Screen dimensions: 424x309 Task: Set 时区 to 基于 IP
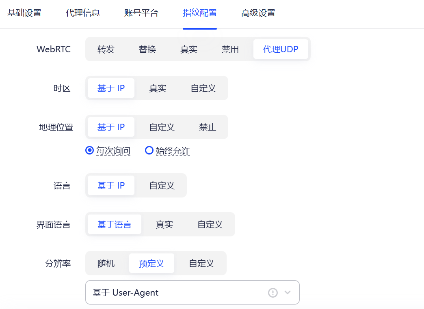pos(111,88)
